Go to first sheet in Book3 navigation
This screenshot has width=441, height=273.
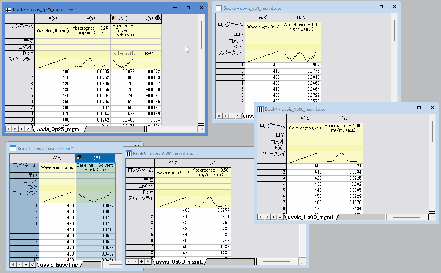129,262
